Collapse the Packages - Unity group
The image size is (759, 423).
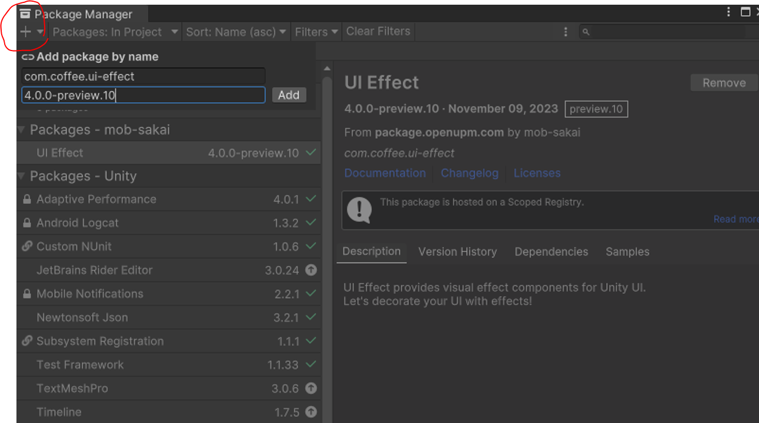22,176
